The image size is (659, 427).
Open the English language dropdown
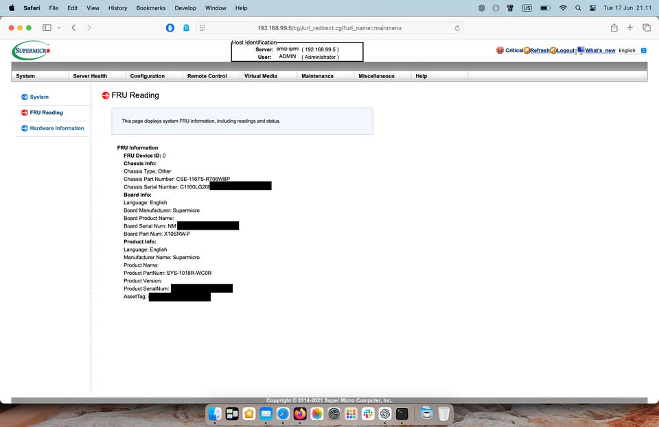coord(632,50)
